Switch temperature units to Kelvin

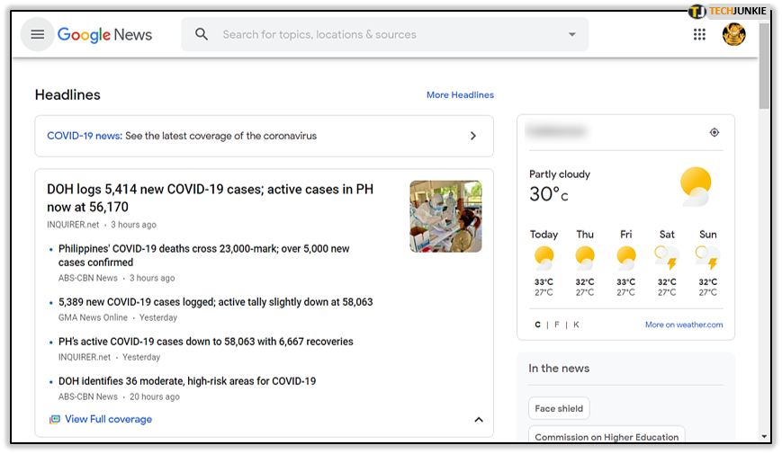[x=576, y=325]
